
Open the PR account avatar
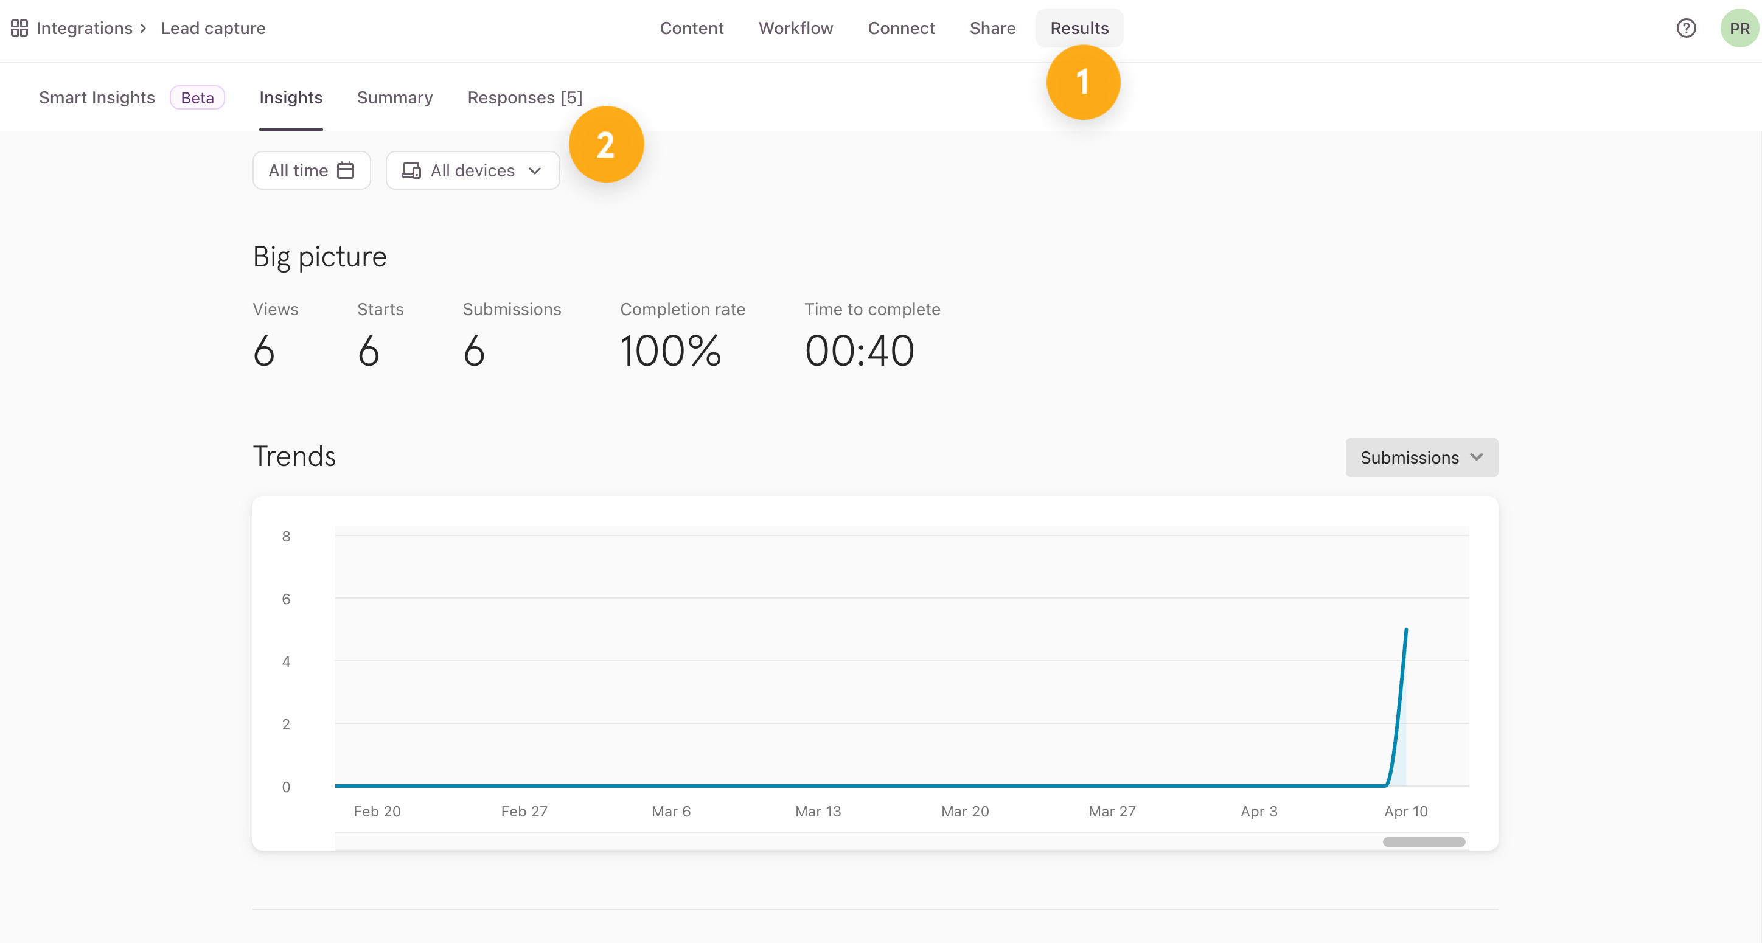click(x=1739, y=28)
